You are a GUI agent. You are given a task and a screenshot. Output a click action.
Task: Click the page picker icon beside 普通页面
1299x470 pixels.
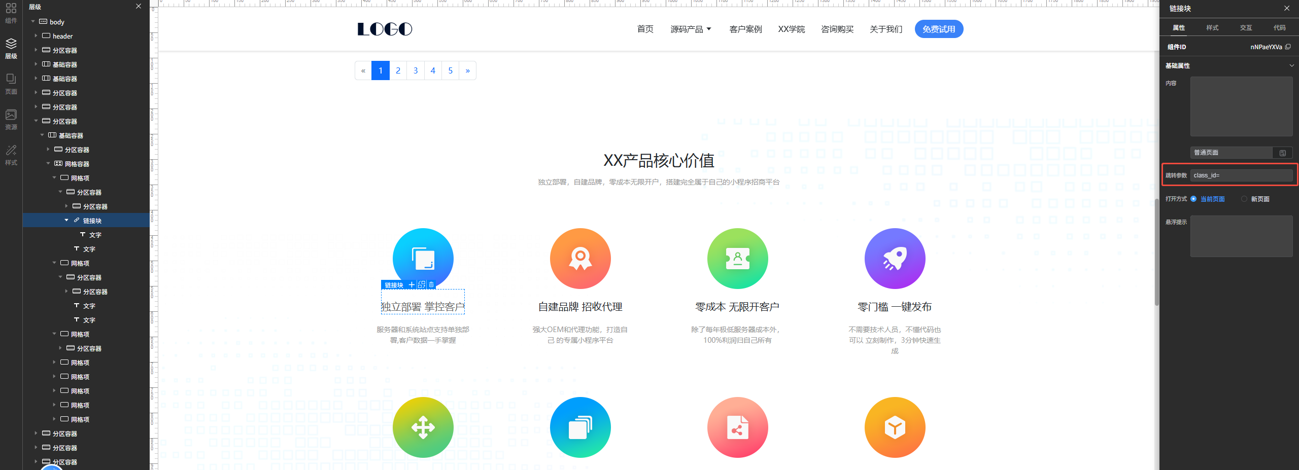click(x=1282, y=153)
